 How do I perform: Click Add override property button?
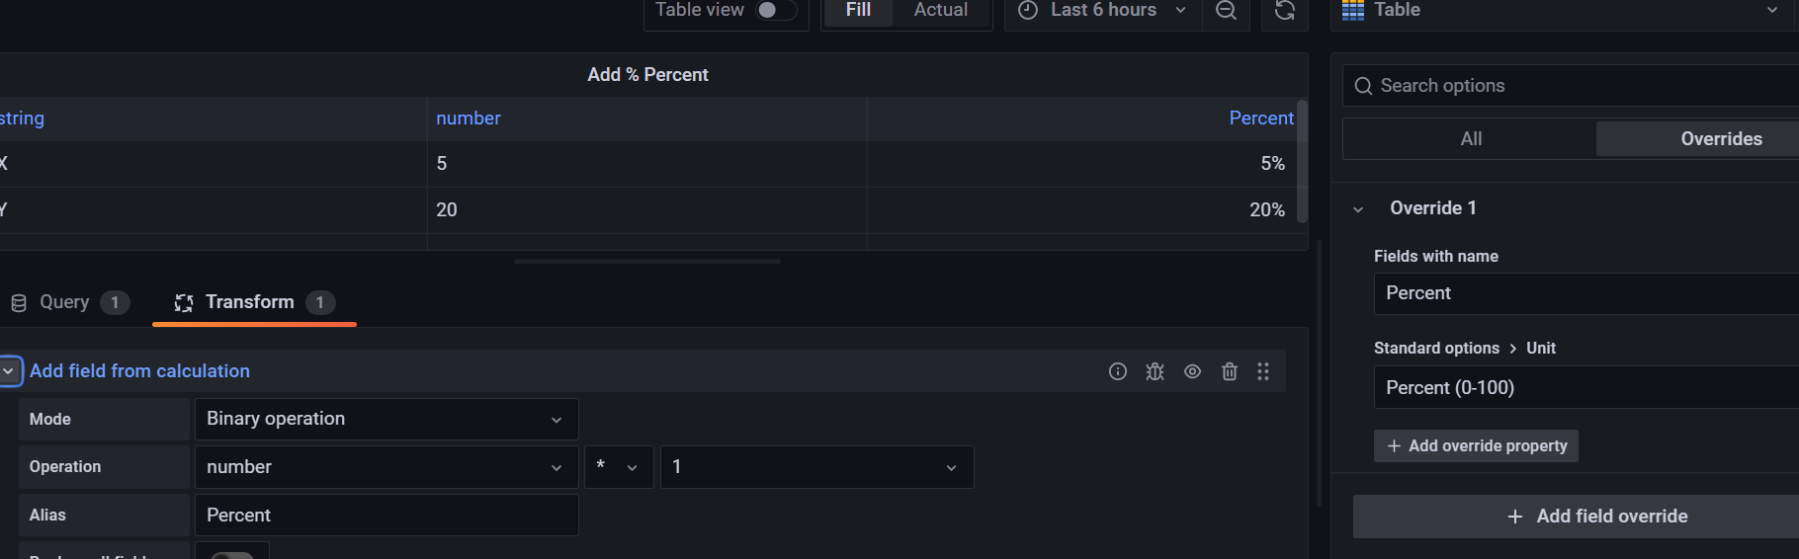(1476, 446)
